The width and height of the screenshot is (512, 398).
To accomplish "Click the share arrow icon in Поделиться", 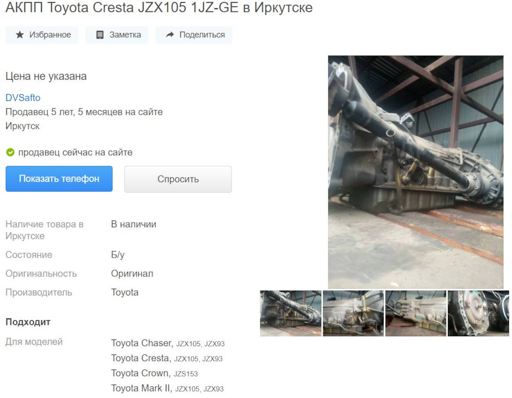I will [x=170, y=35].
